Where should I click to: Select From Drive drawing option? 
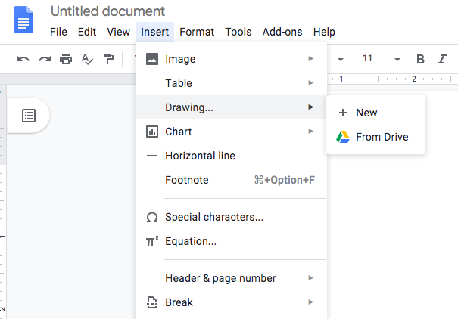[x=382, y=137]
